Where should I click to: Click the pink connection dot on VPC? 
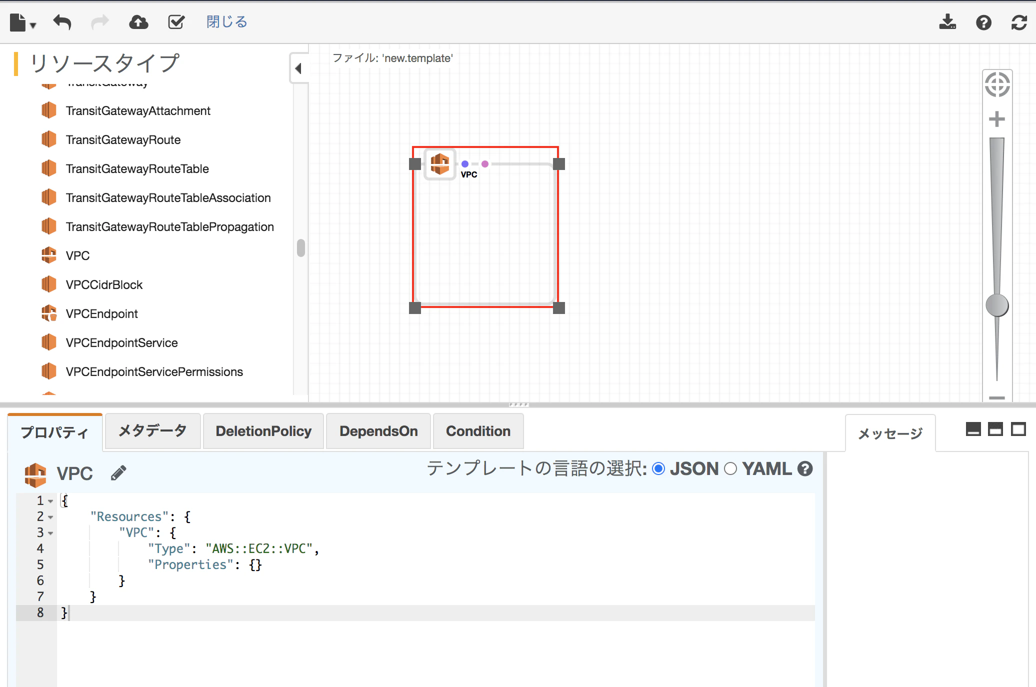485,164
